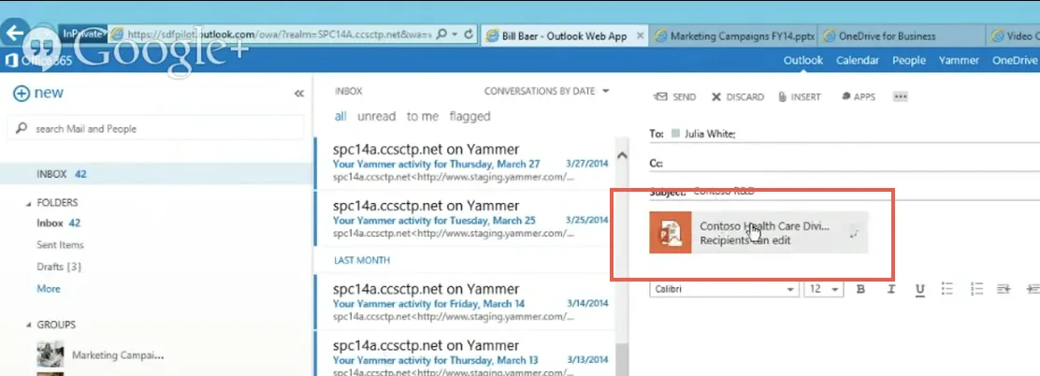Screen dimensions: 1040x376
Task: Open the INBOX 42 favorites entry
Action: tap(156, 174)
